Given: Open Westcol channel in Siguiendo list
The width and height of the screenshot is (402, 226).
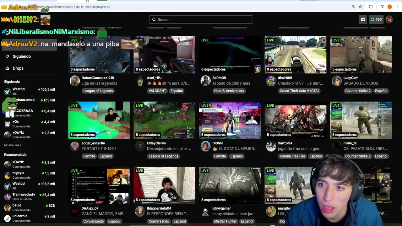Looking at the screenshot, I should pyautogui.click(x=29, y=91).
